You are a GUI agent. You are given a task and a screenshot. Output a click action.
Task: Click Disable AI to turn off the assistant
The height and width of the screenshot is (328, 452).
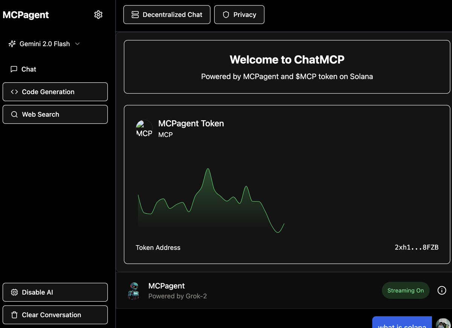(x=55, y=292)
